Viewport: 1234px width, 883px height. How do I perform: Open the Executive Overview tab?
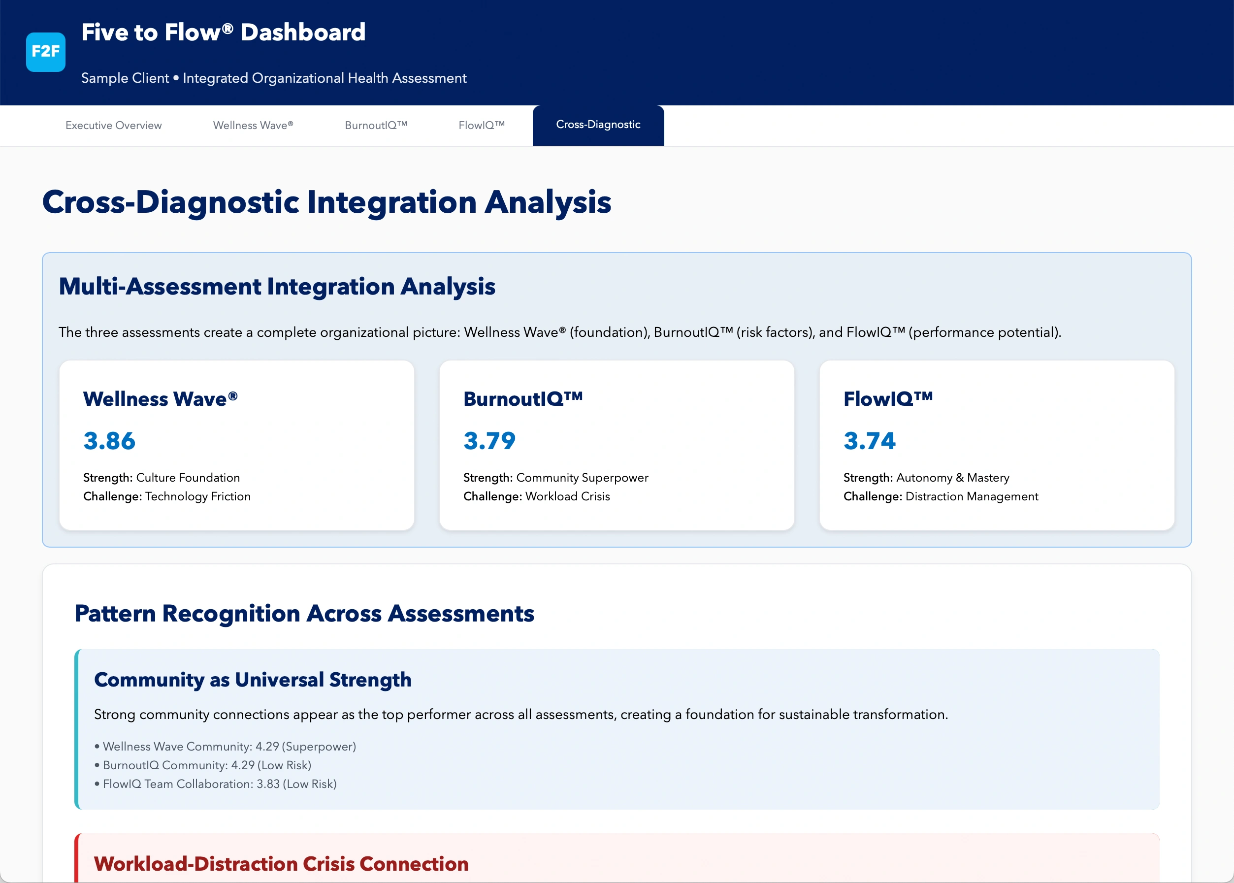[114, 126]
